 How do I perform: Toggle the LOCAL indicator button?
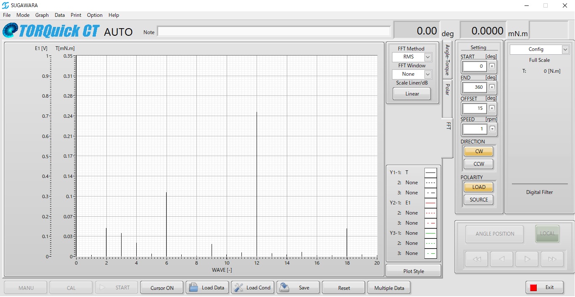coord(547,233)
